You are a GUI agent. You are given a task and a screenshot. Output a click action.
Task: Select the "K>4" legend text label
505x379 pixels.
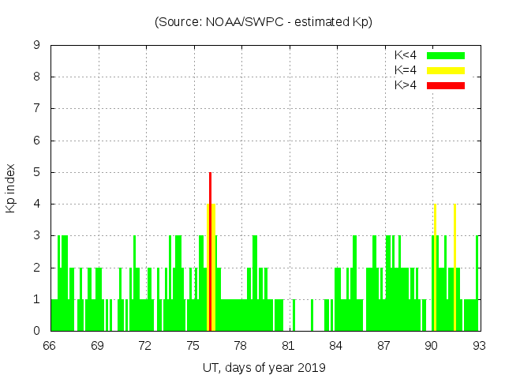pos(406,85)
